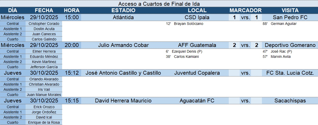
Task: Click the Julio Armando Cobar stadium cell
Action: pos(123,45)
